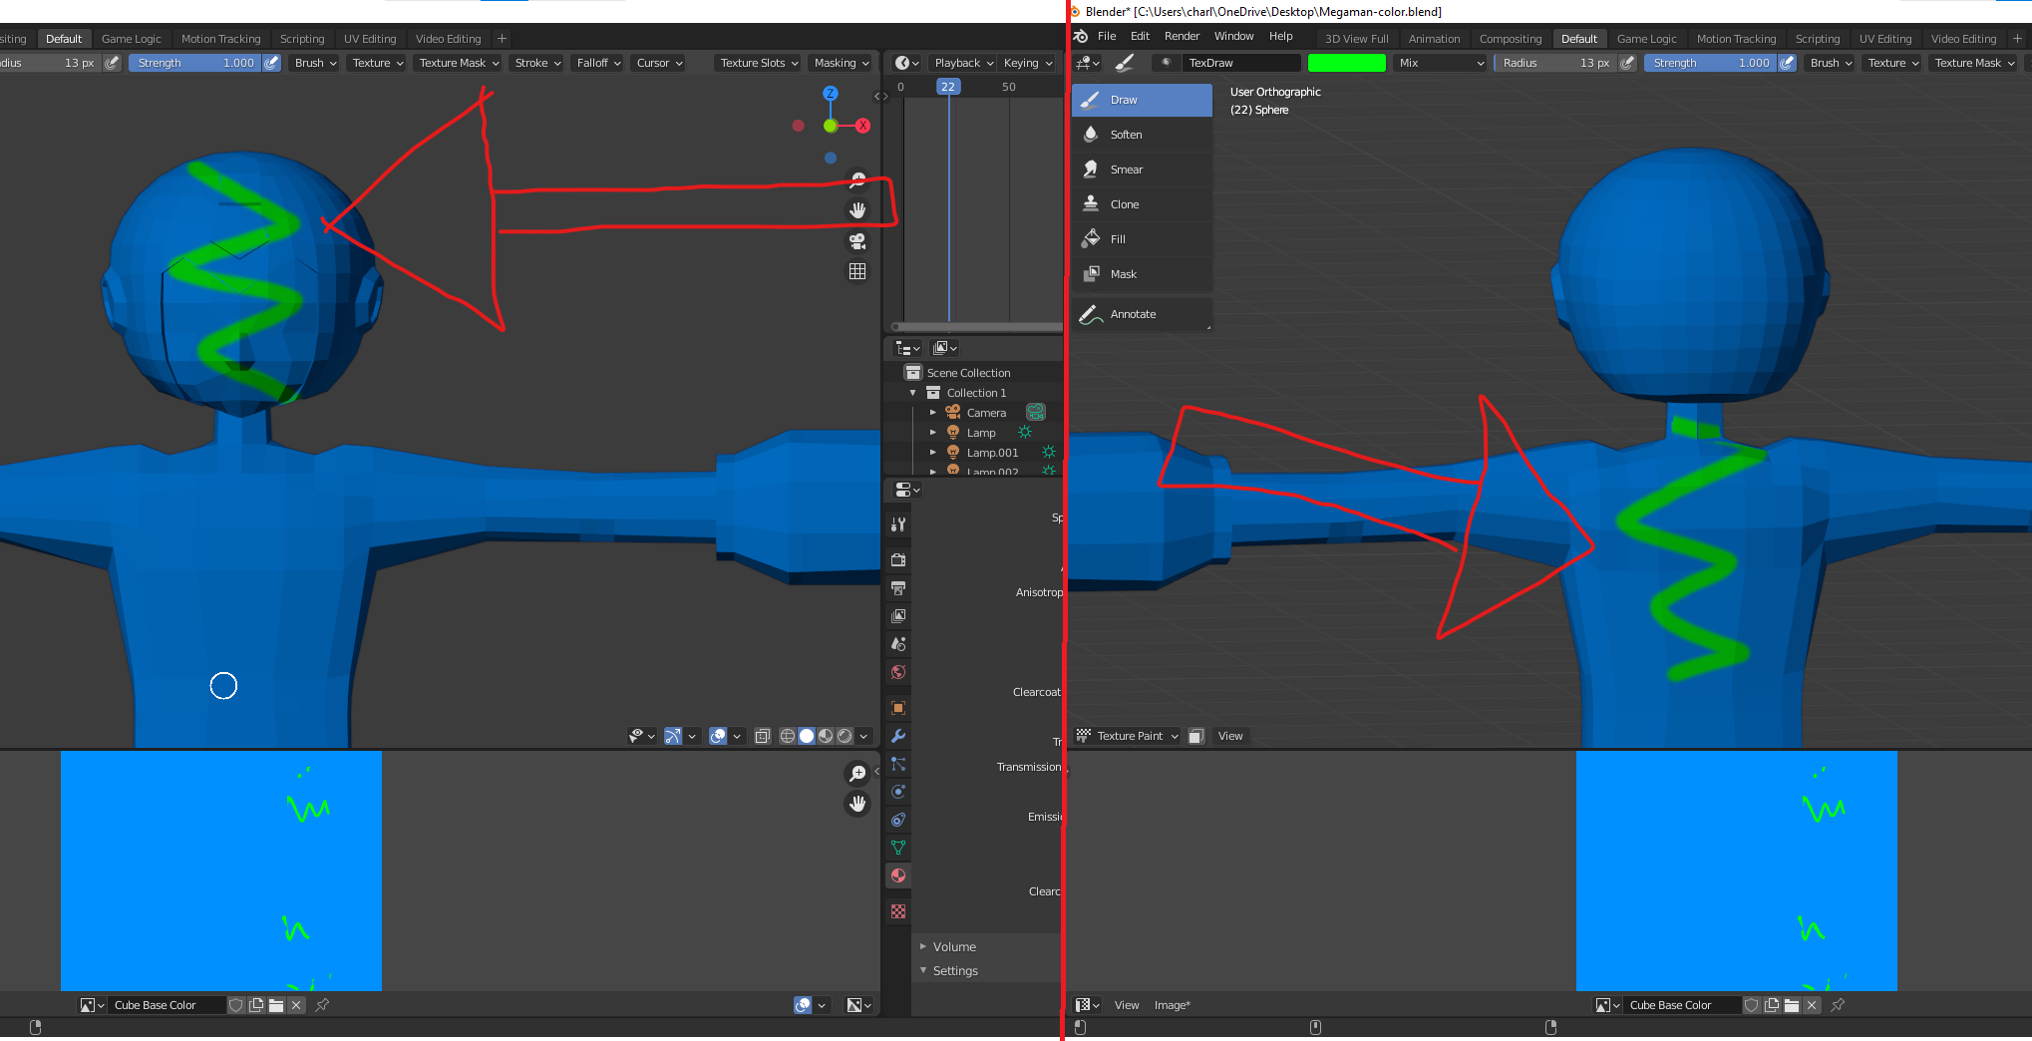The image size is (2032, 1041).
Task: Click the zoom magnifier in the image editor
Action: click(x=857, y=774)
